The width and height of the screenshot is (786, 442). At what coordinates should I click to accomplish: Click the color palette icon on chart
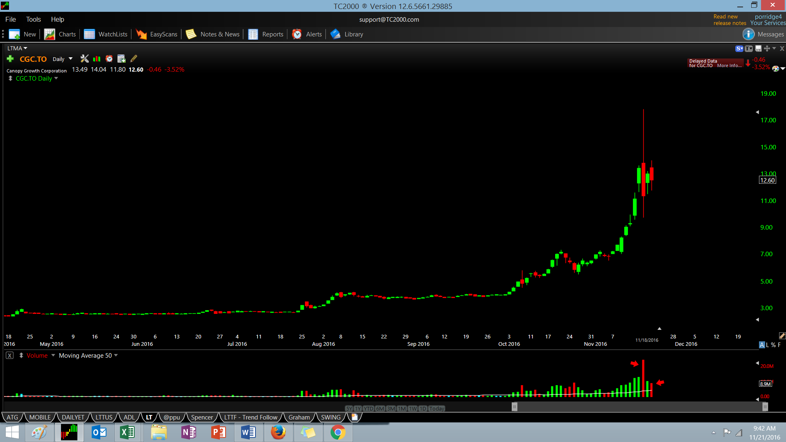tap(775, 69)
